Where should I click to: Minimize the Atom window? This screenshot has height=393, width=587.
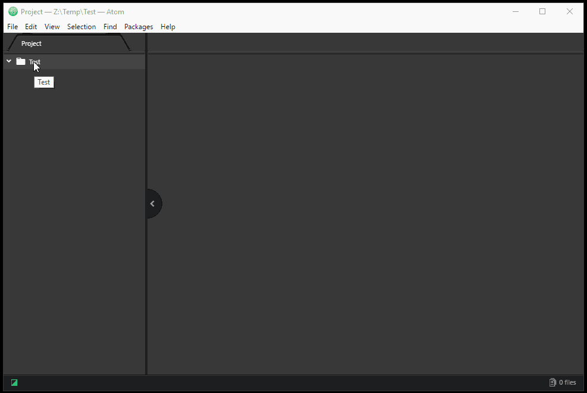(516, 12)
